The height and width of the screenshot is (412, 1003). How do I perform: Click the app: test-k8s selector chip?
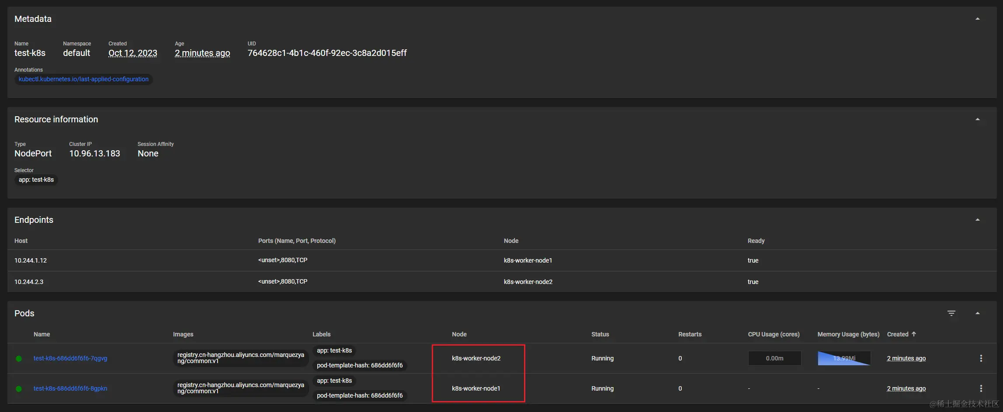(x=36, y=180)
